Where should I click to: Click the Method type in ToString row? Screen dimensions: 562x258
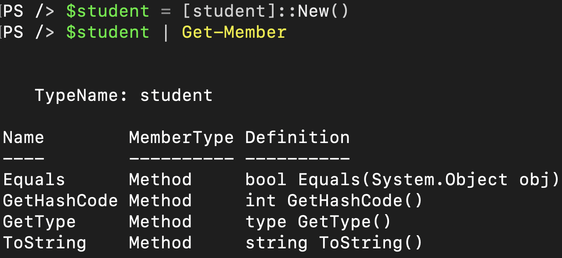160,243
